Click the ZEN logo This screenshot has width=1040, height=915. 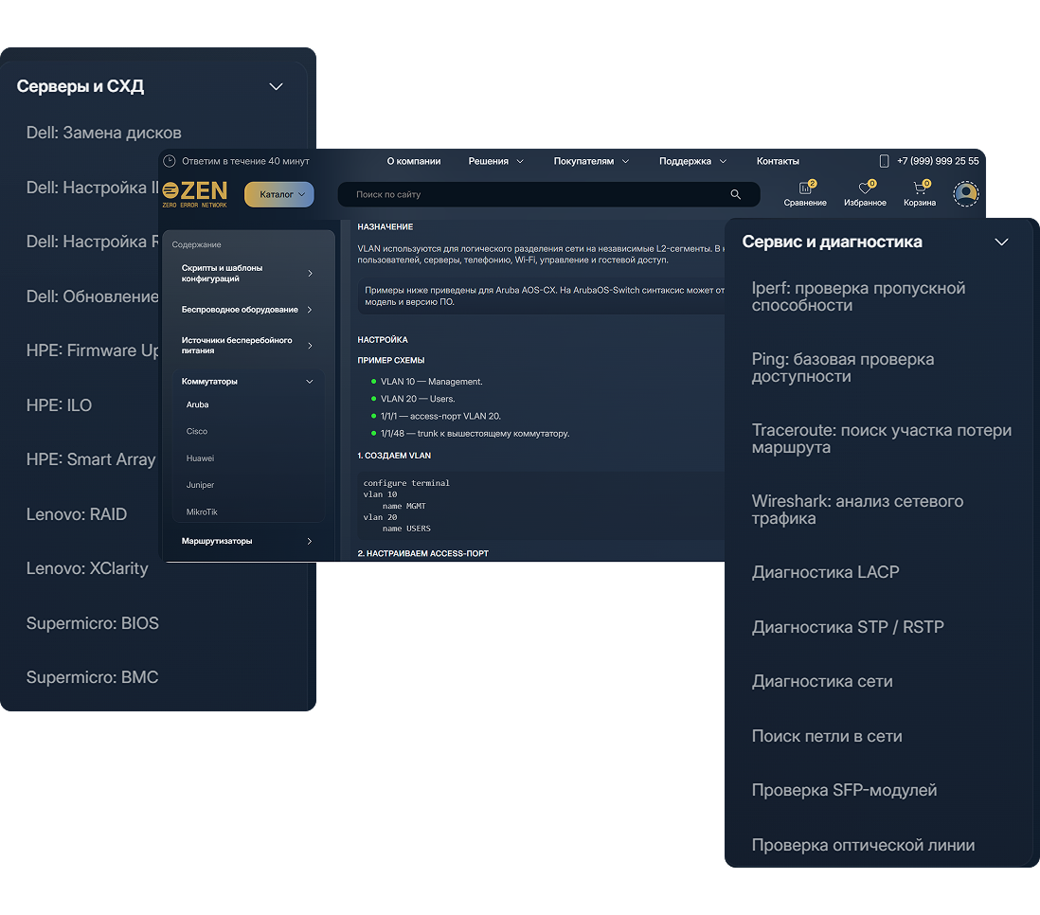(x=195, y=194)
